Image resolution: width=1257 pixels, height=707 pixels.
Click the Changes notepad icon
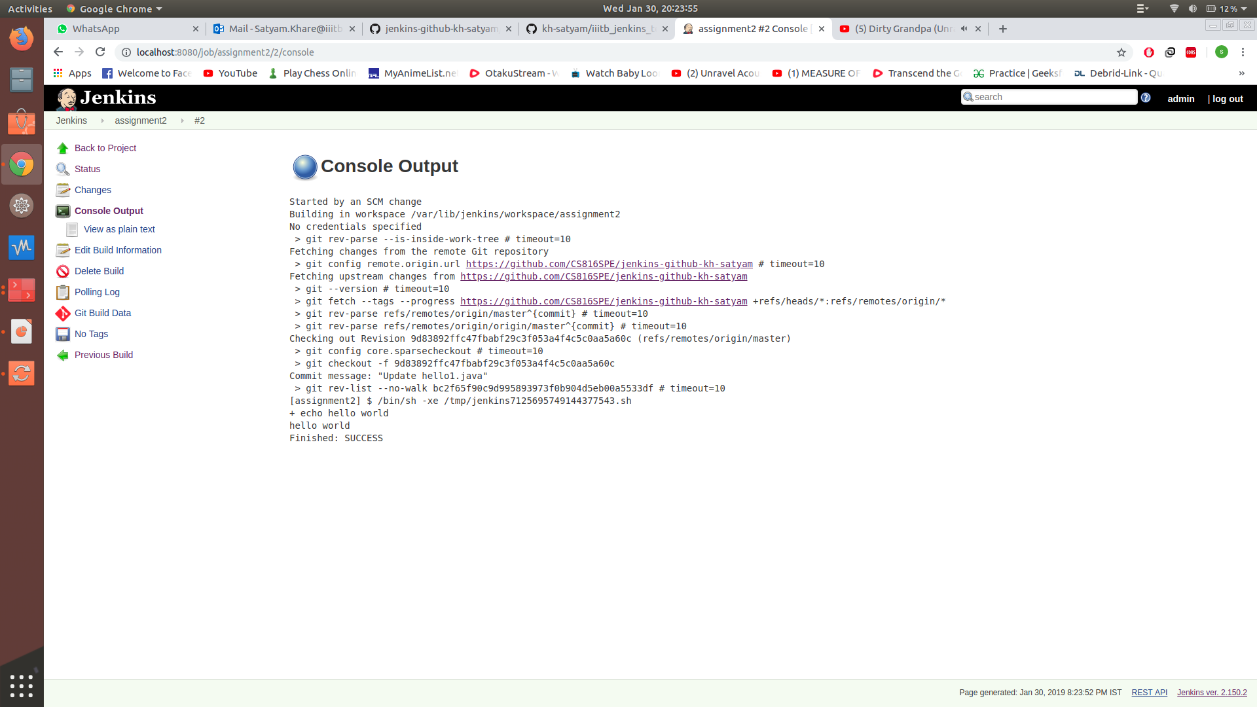(x=63, y=190)
